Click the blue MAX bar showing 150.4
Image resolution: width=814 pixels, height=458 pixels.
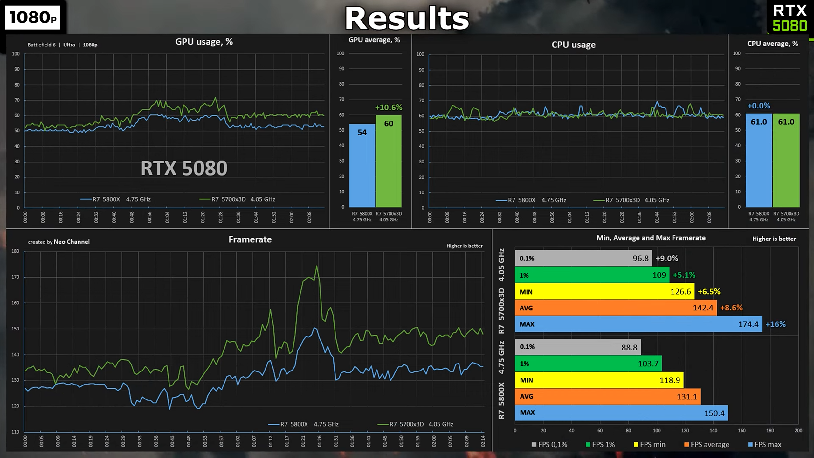pos(621,413)
